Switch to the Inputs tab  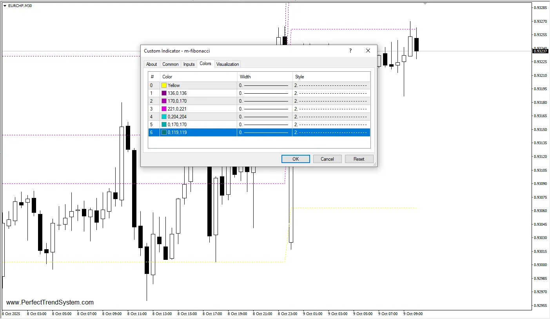click(x=189, y=64)
